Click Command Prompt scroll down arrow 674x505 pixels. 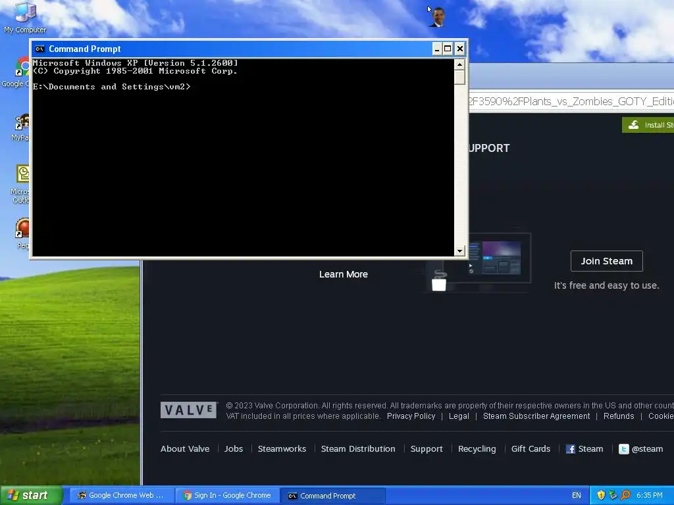point(460,251)
